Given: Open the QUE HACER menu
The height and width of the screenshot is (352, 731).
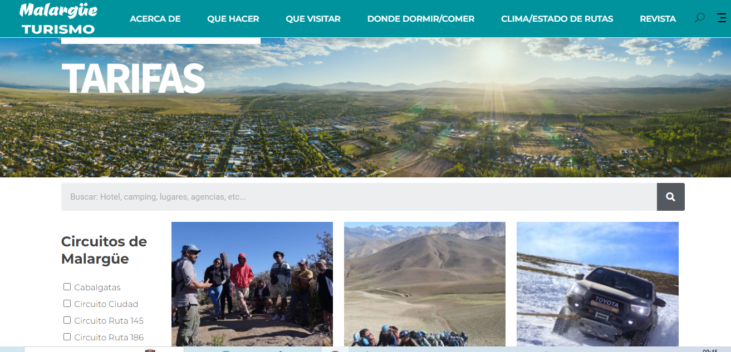Looking at the screenshot, I should (233, 18).
